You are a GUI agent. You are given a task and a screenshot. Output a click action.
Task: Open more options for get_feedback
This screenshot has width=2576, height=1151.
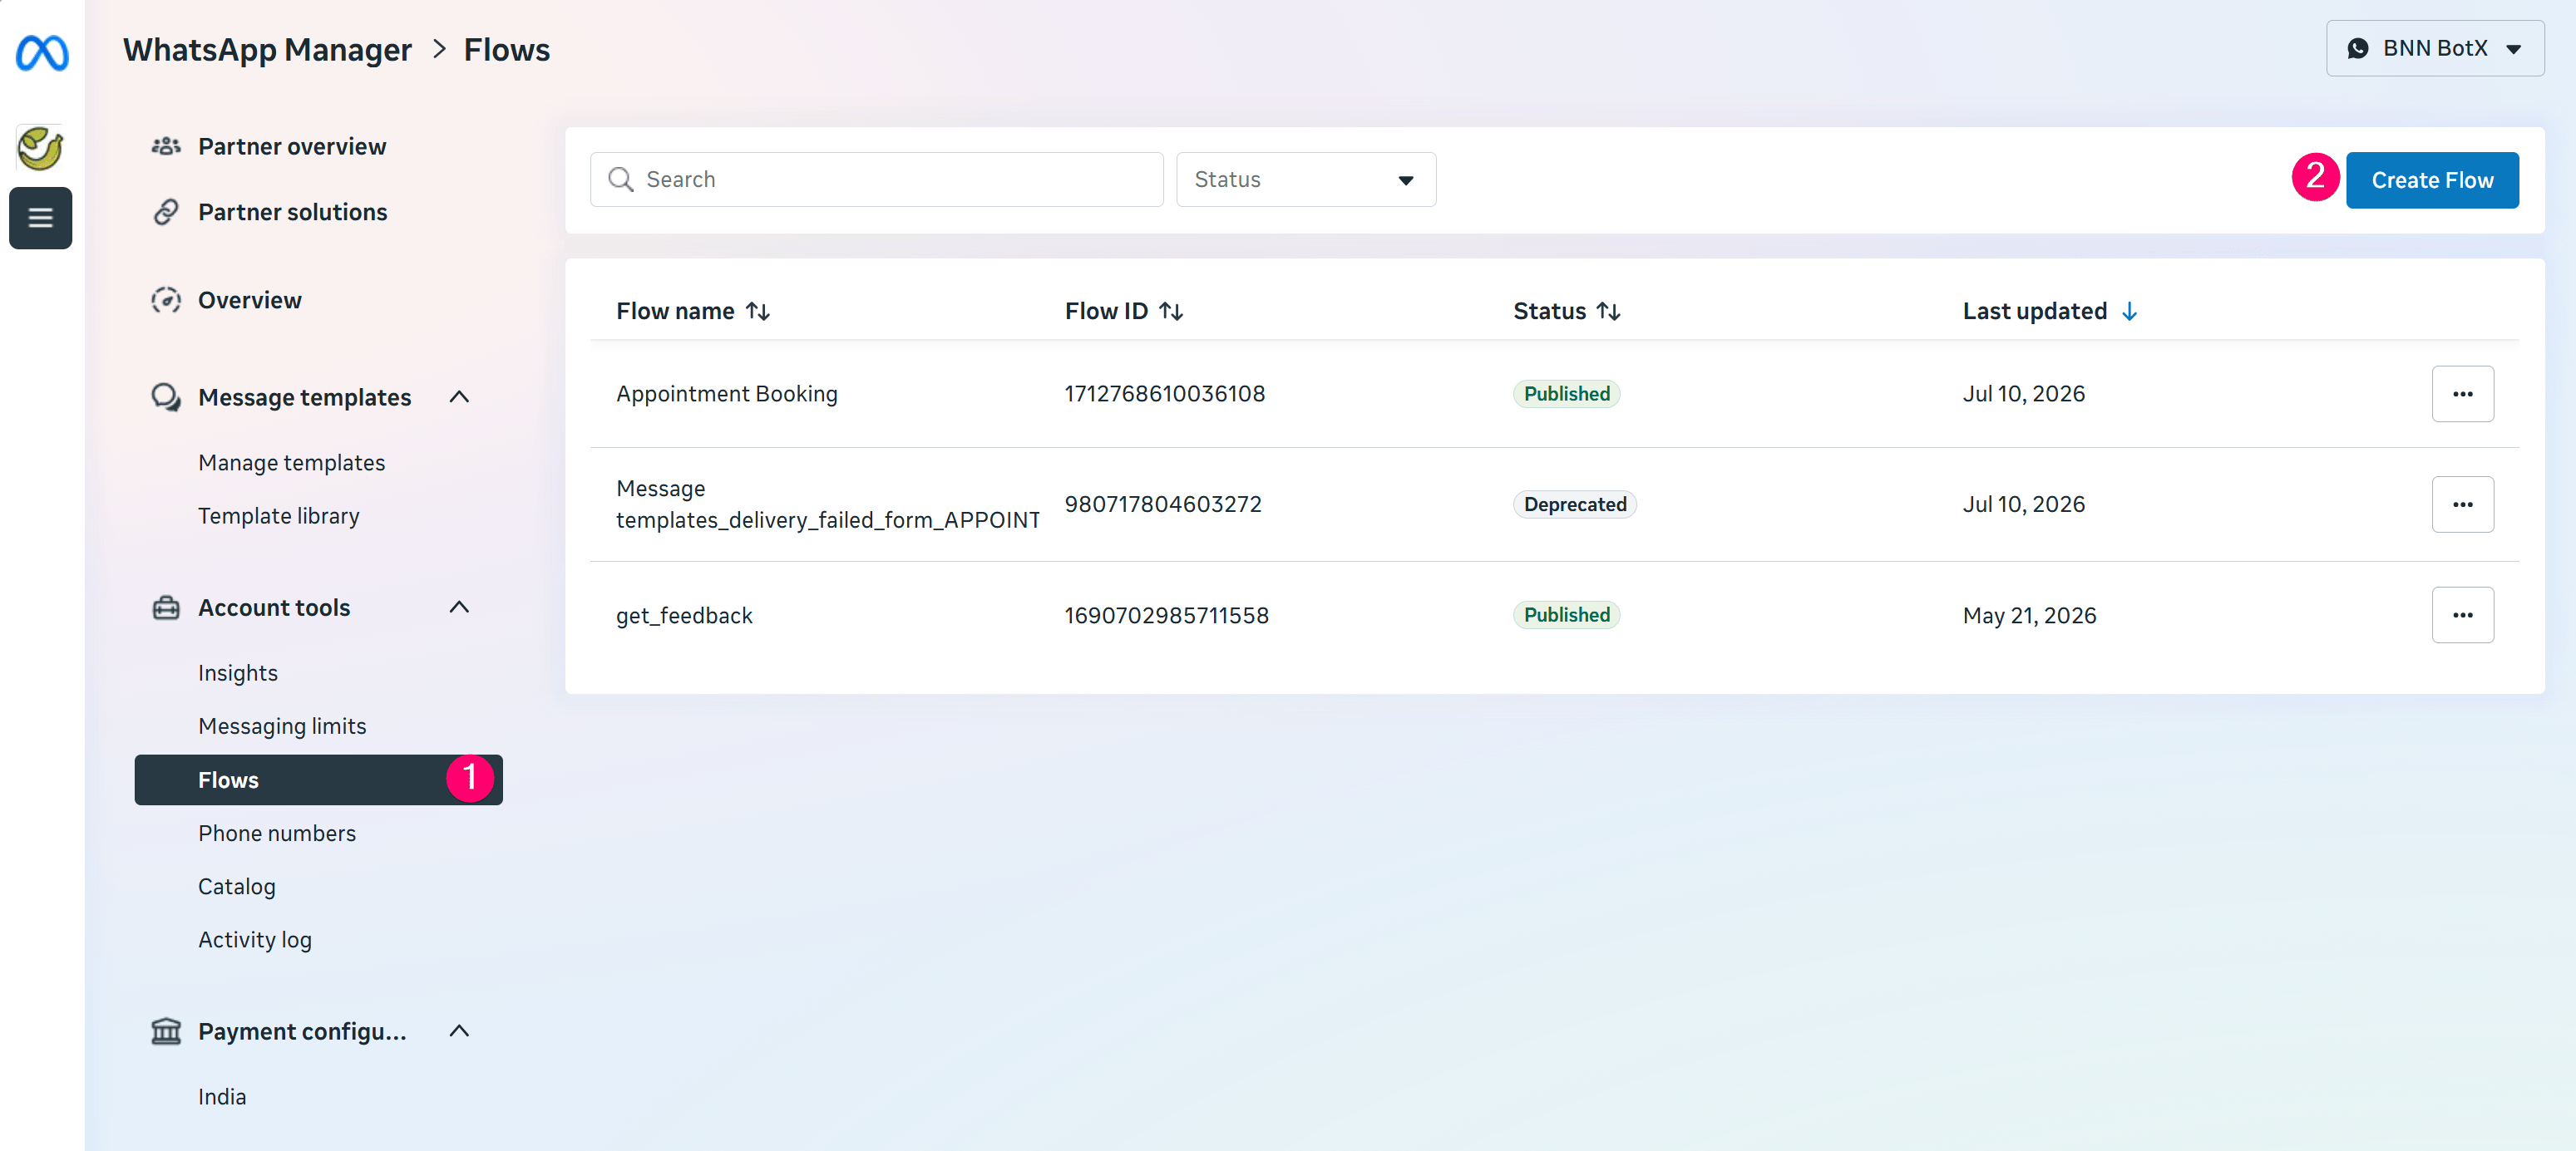(2462, 614)
